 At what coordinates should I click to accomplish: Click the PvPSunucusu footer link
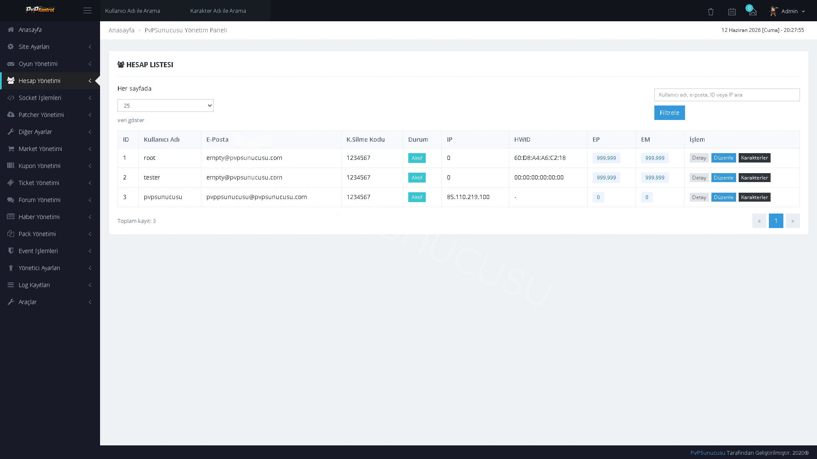coord(708,453)
